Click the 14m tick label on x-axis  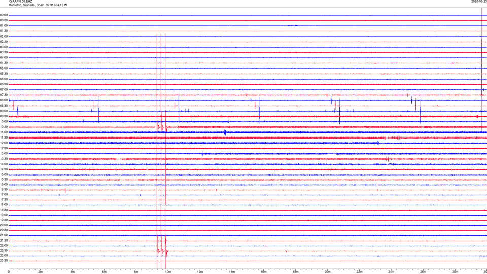point(232,272)
